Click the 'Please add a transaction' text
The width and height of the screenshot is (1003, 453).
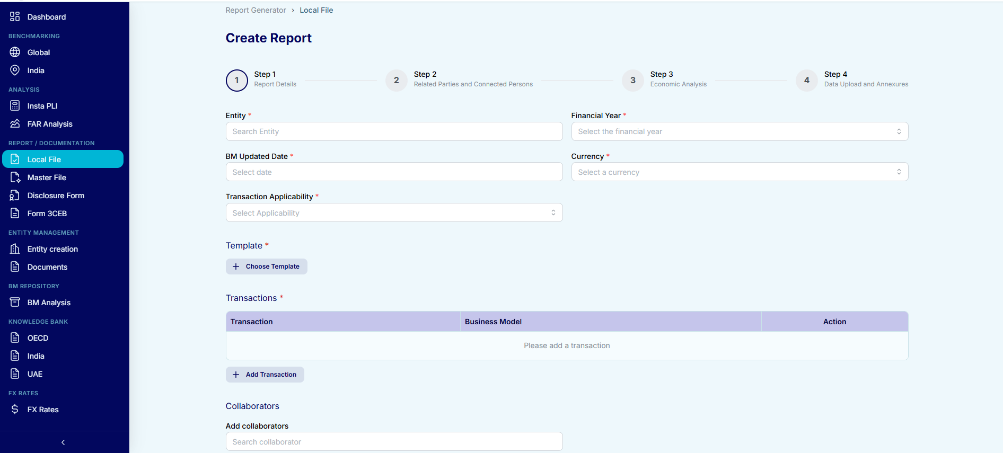567,345
